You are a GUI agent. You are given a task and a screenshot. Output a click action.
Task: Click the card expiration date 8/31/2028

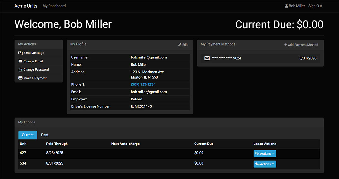click(x=308, y=58)
